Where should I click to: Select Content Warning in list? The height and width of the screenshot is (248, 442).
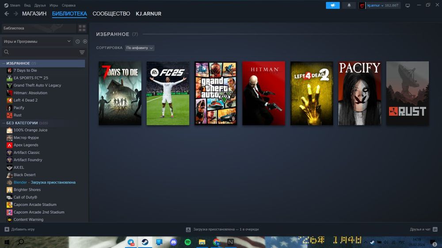(28, 220)
